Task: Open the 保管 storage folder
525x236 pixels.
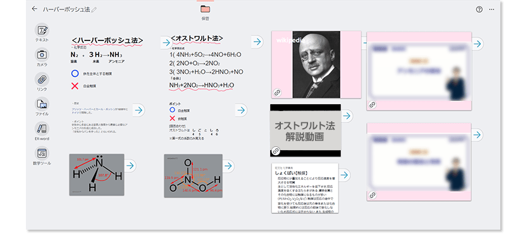Action: coord(205,12)
